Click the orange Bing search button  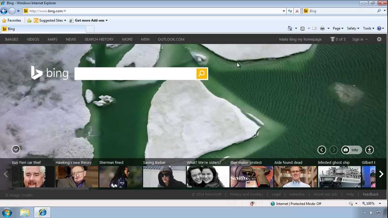pos(202,74)
